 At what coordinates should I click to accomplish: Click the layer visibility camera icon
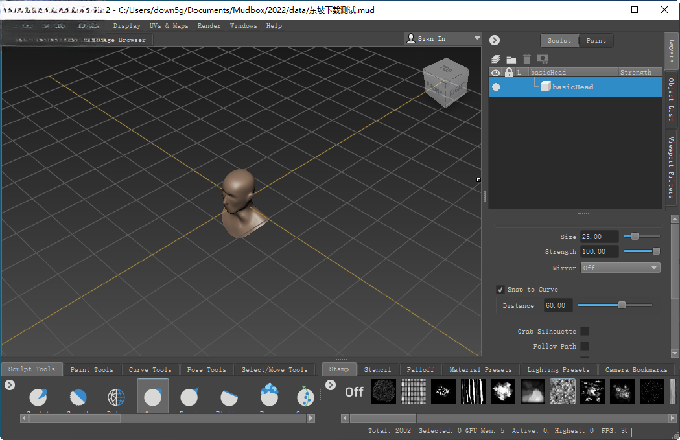[x=543, y=59]
